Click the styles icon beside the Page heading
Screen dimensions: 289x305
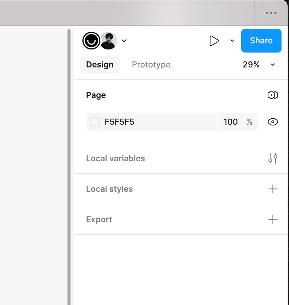coord(273,95)
